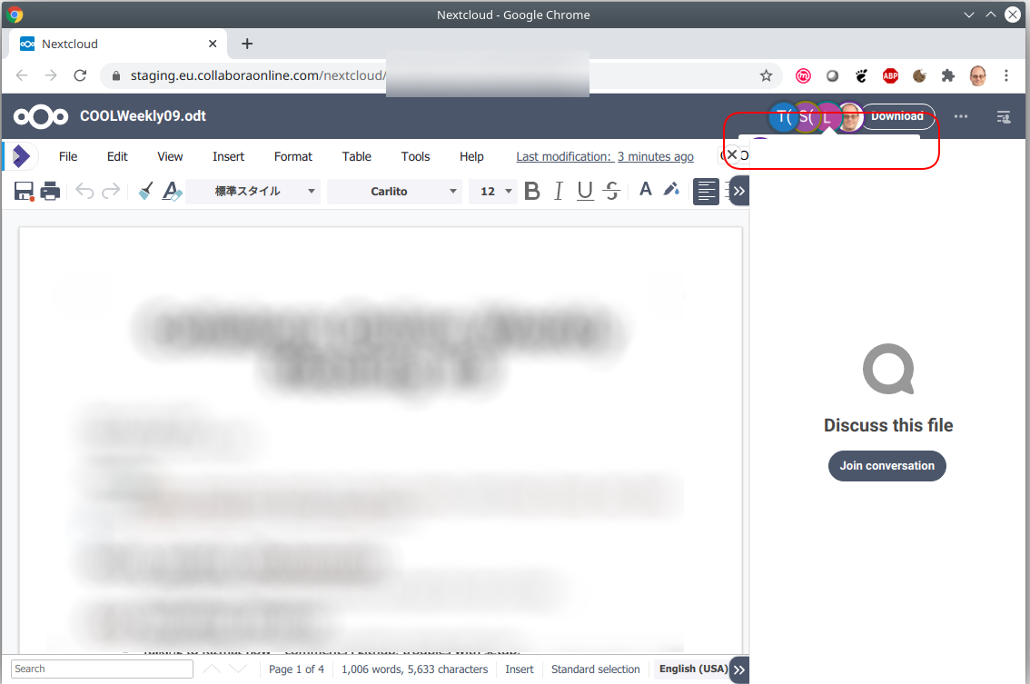Click the Last modification 3 minutes ago link
This screenshot has width=1030, height=684.
[605, 156]
